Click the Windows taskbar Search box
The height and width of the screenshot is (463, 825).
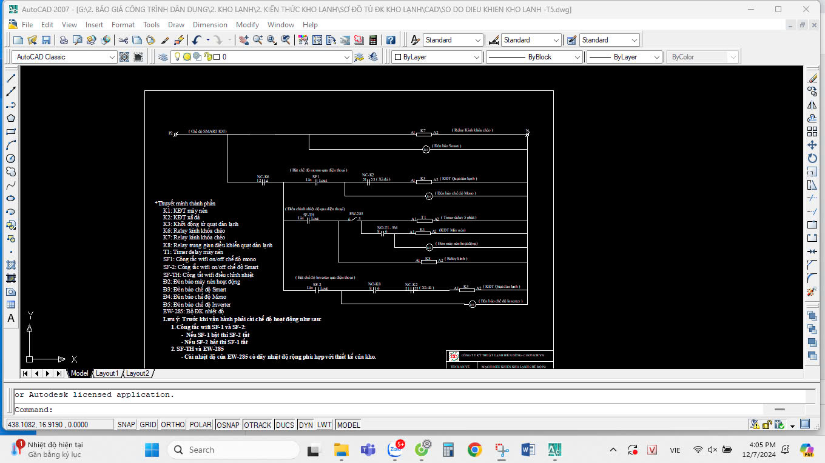pos(234,450)
